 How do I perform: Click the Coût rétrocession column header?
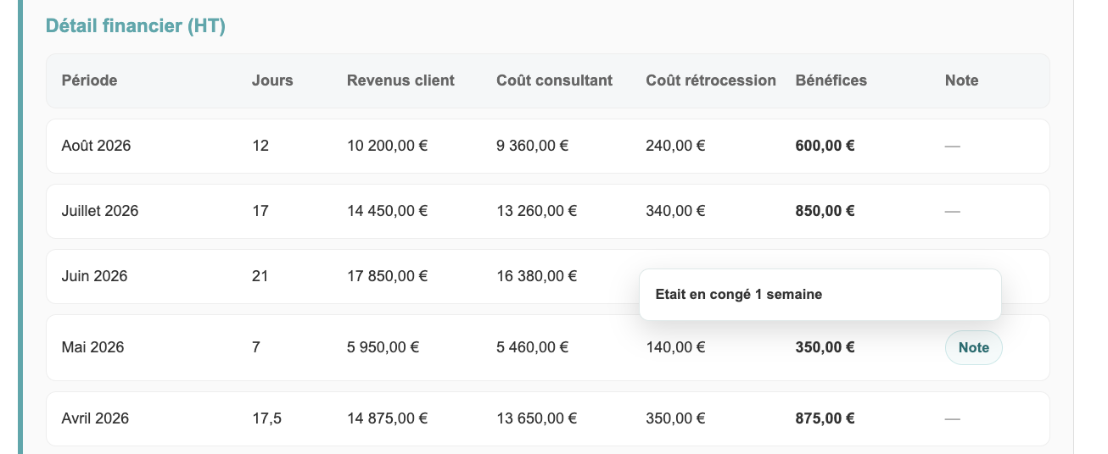coord(711,80)
